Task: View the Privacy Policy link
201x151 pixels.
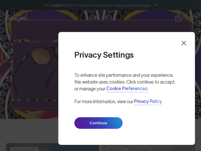Action: (x=148, y=101)
